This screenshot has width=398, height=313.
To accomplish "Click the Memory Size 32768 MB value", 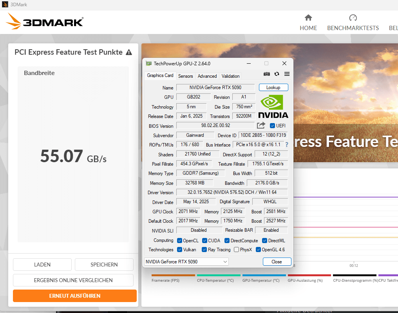I will pos(195,182).
